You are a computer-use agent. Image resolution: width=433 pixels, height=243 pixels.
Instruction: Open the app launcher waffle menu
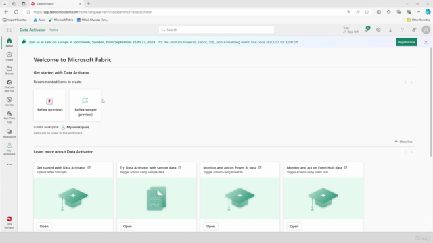pos(9,30)
